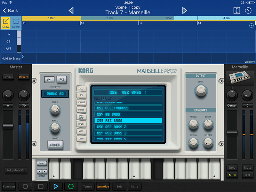
Task: Filter programs by USER category
Action: (81, 139)
